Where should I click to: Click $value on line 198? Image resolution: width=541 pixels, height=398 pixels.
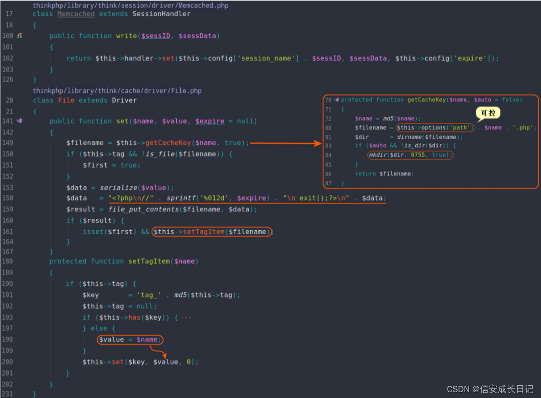[112, 340]
